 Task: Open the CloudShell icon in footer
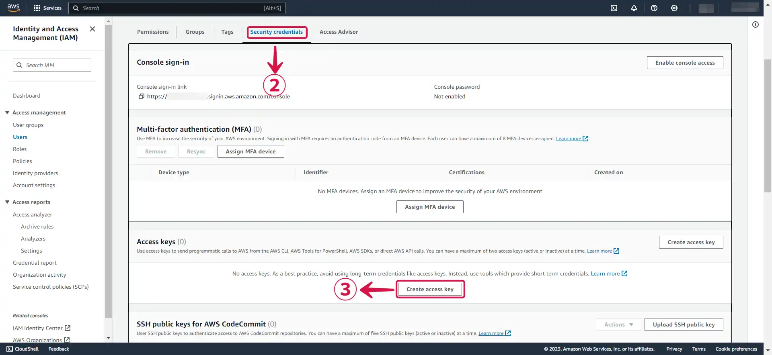pyautogui.click(x=10, y=349)
